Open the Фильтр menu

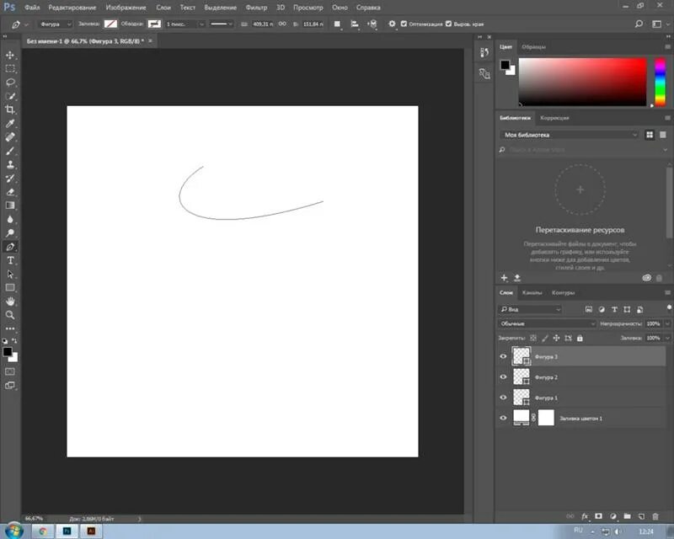[256, 8]
